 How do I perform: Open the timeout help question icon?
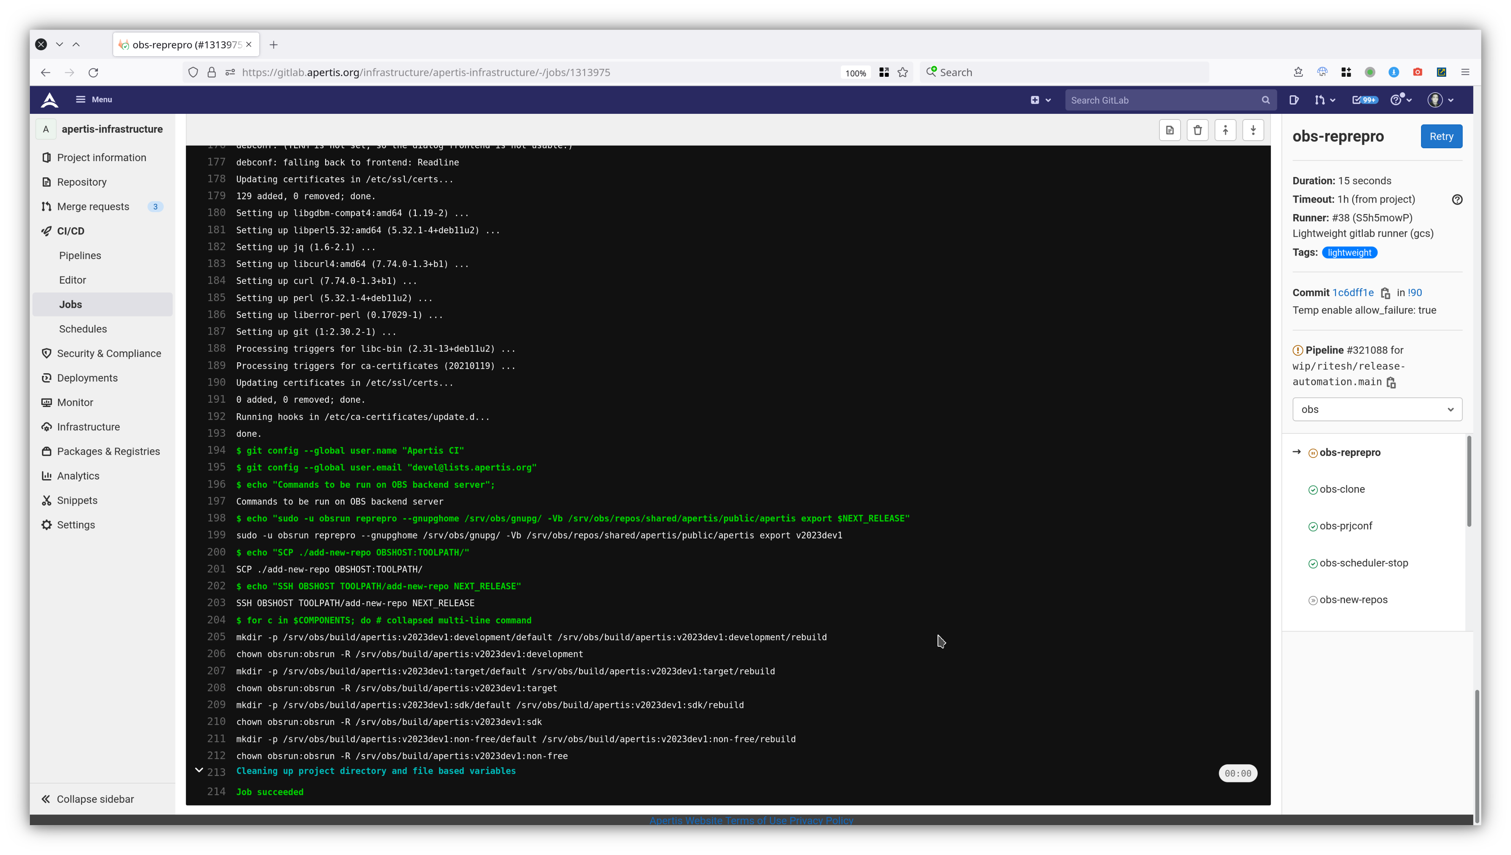[x=1457, y=200]
